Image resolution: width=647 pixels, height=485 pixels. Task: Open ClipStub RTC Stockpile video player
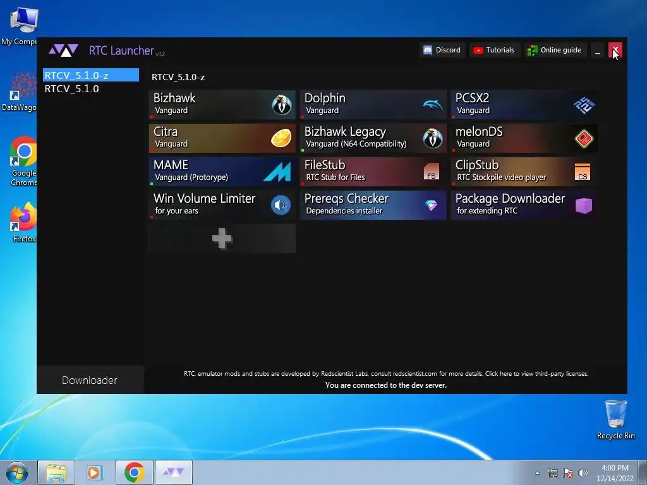[x=524, y=172]
